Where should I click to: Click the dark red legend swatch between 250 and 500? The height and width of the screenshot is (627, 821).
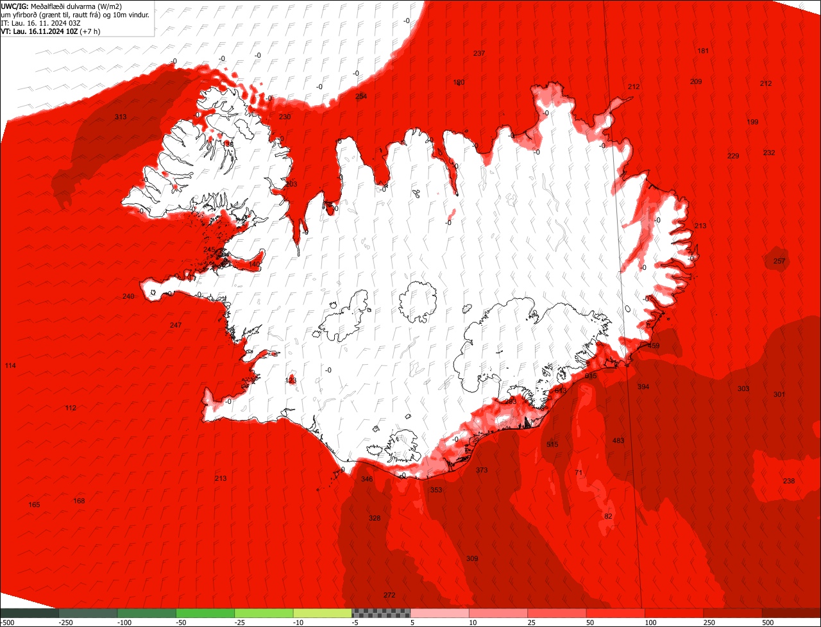pyautogui.click(x=732, y=613)
